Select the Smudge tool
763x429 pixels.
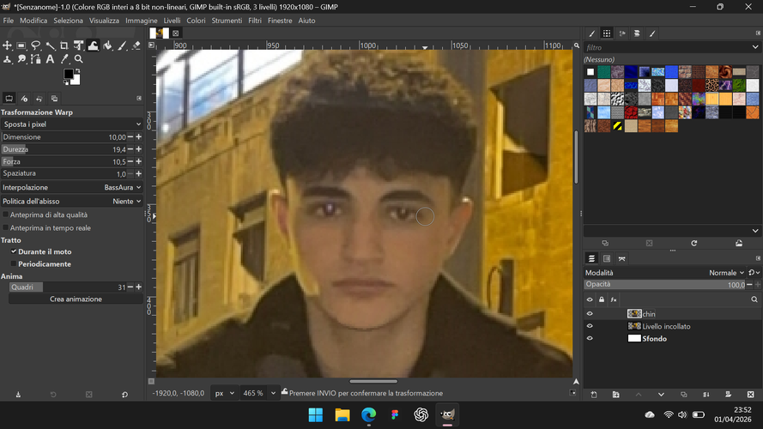[x=21, y=59]
